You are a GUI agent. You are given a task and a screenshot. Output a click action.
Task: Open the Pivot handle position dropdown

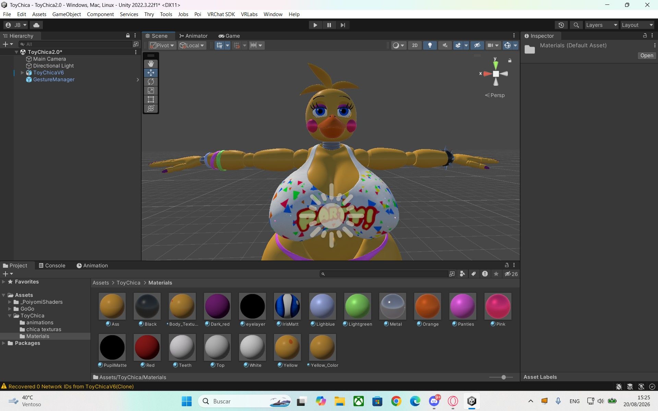[x=163, y=45]
